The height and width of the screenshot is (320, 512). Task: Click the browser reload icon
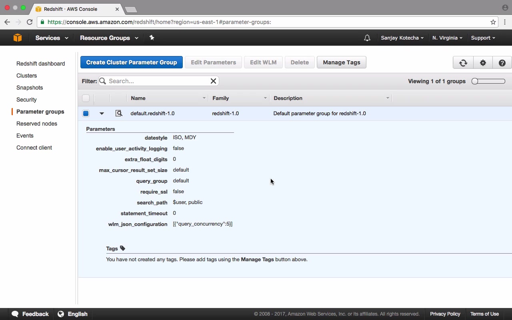pyautogui.click(x=30, y=22)
